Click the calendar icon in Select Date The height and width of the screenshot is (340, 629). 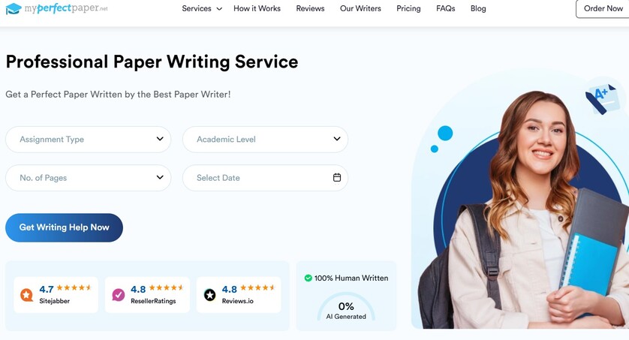[x=337, y=177]
